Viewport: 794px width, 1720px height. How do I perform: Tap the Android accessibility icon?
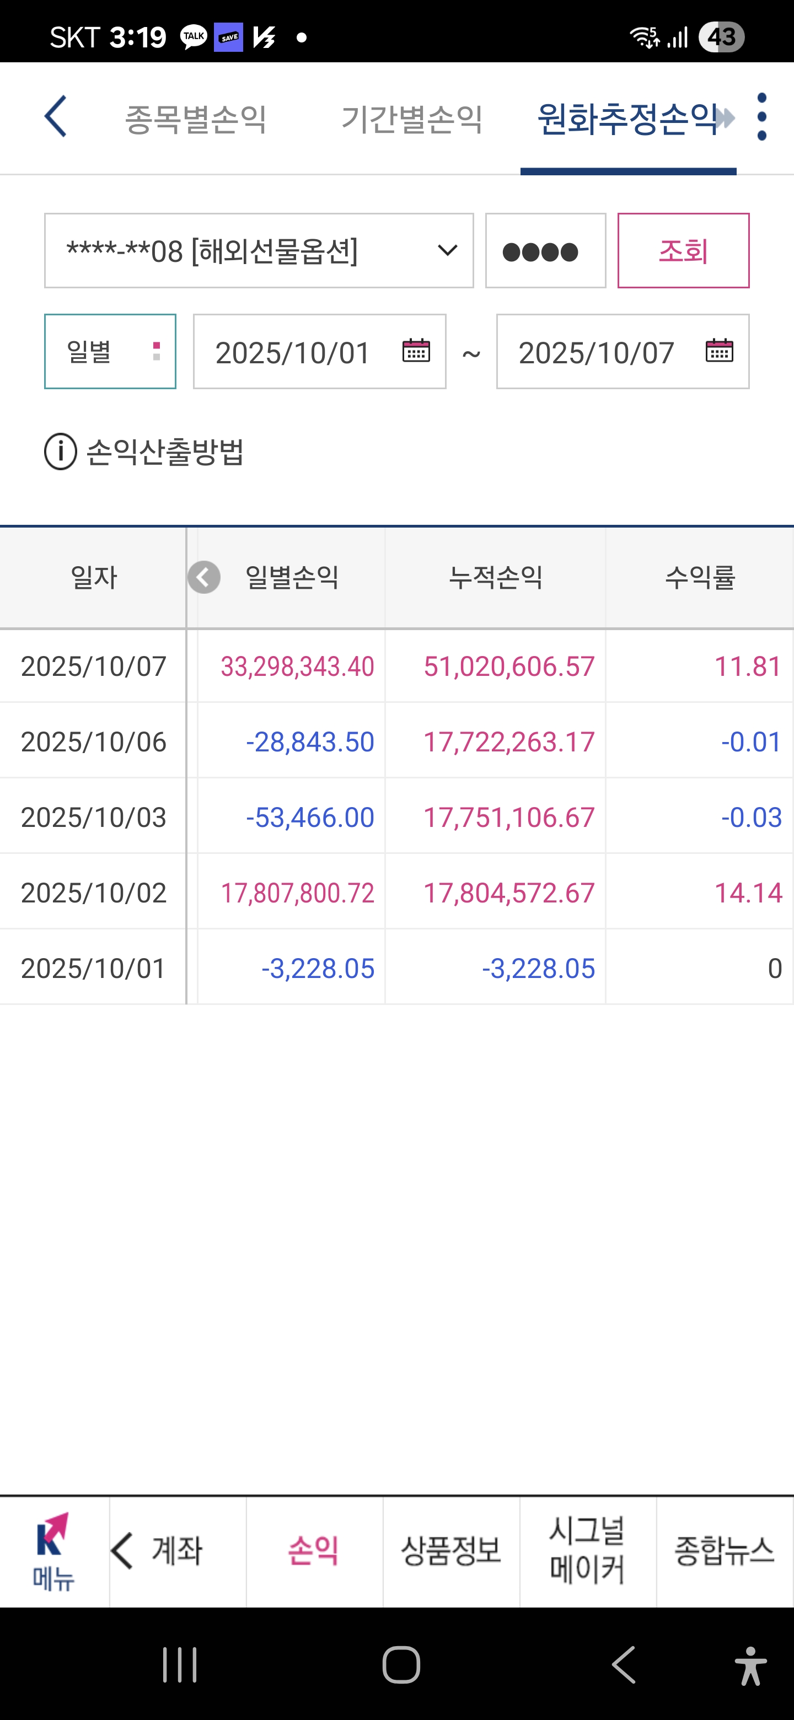click(x=750, y=1665)
